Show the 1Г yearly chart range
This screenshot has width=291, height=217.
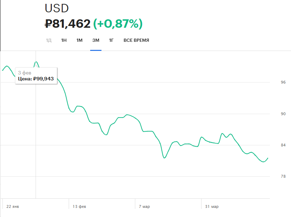(111, 40)
